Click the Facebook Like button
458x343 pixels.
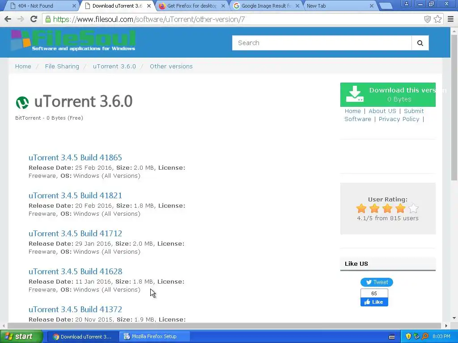(x=374, y=302)
